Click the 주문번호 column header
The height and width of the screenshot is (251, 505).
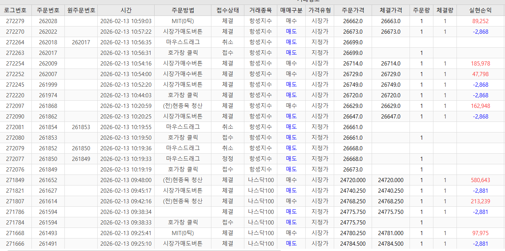coord(48,10)
